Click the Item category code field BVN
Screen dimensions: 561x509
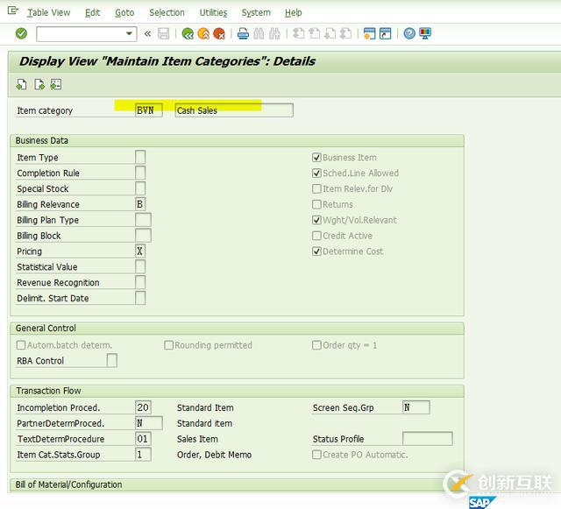pos(149,110)
